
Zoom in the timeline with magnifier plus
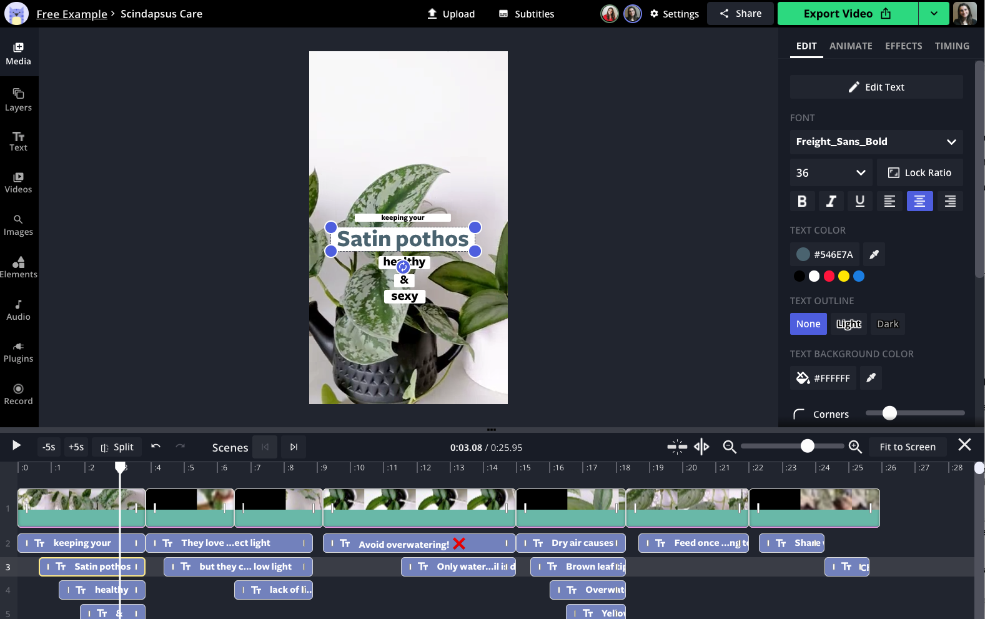click(855, 447)
